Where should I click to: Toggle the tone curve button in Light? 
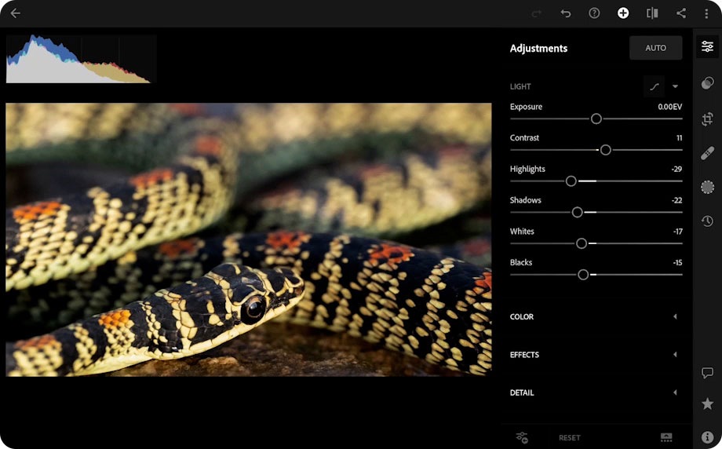(x=655, y=86)
